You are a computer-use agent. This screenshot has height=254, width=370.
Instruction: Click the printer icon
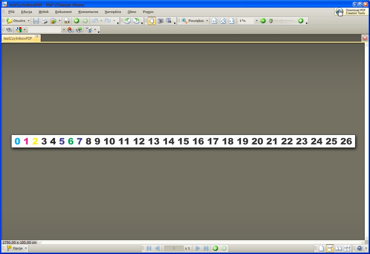point(44,21)
